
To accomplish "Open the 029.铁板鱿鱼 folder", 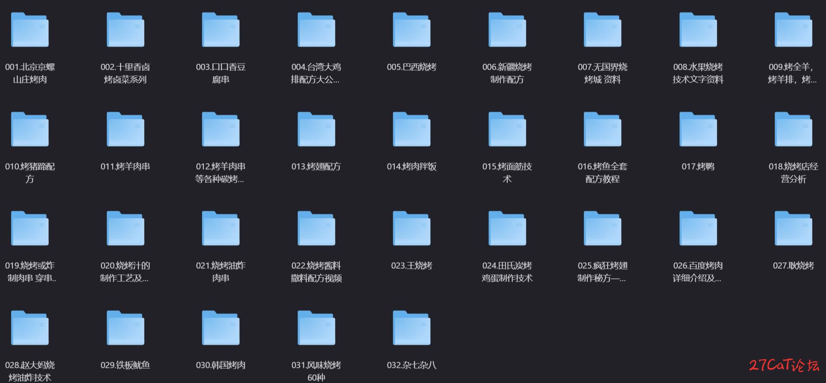I will [125, 328].
